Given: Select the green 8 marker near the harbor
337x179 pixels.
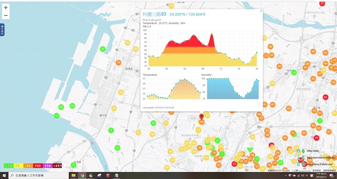Looking at the screenshot, I should pyautogui.click(x=103, y=49).
